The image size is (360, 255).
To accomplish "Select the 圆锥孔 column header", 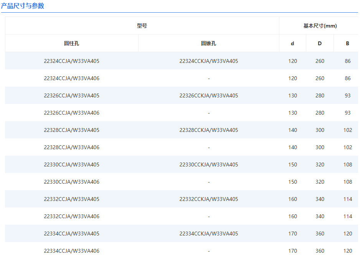I will click(x=208, y=43).
